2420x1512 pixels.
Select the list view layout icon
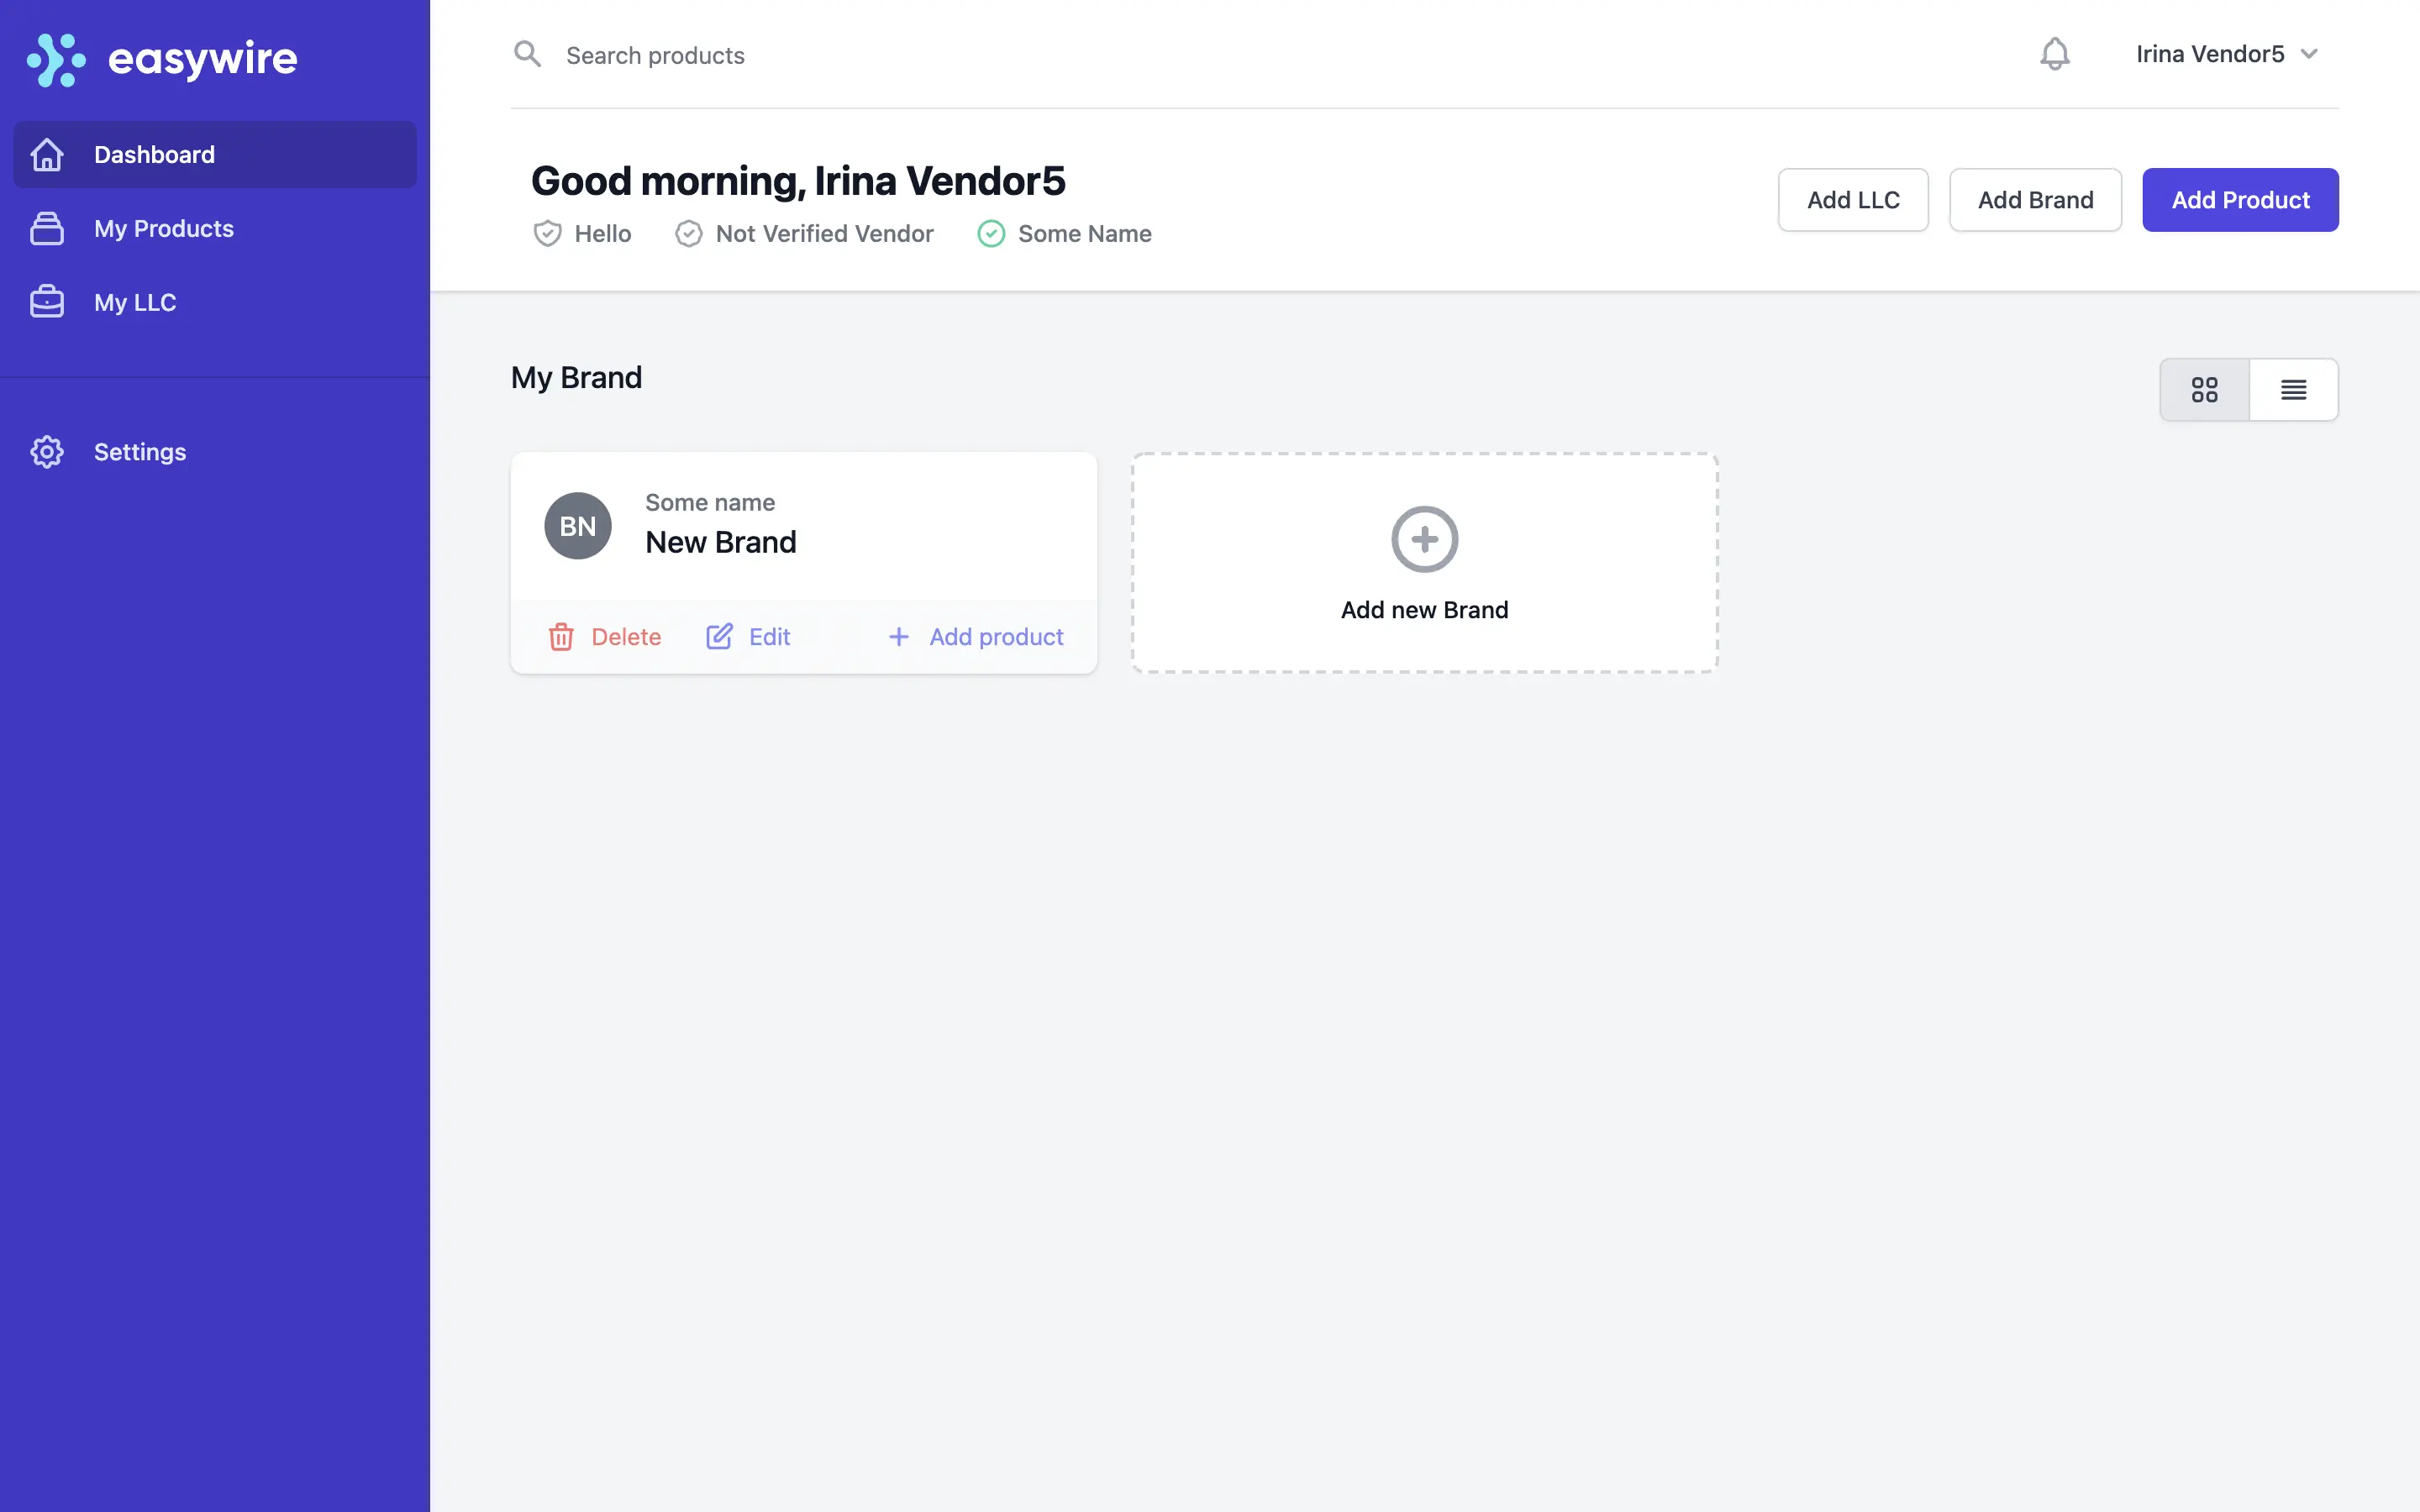2293,388
